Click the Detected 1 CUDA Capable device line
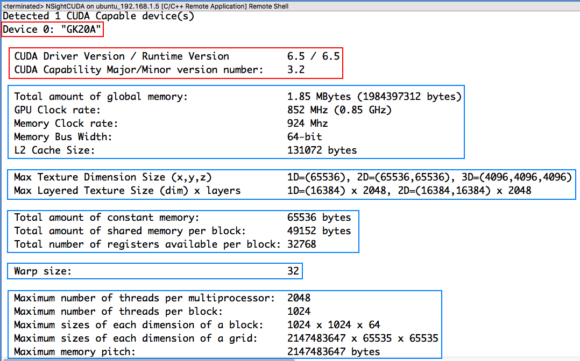This screenshot has height=361, width=580. pos(97,16)
